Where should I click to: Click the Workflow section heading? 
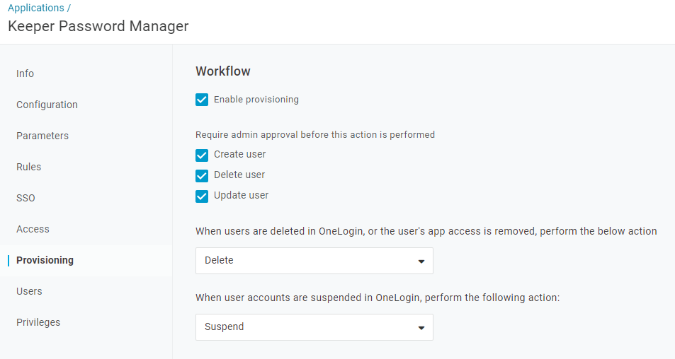pos(223,71)
